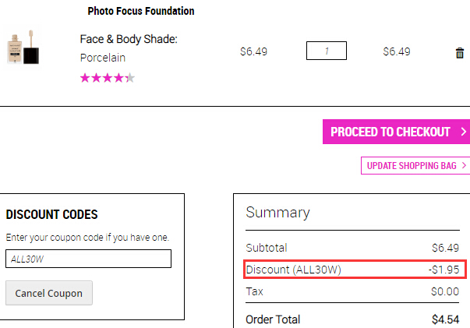Open the Photo Focus Foundation product thumbnail
The width and height of the screenshot is (470, 328).
tap(23, 48)
